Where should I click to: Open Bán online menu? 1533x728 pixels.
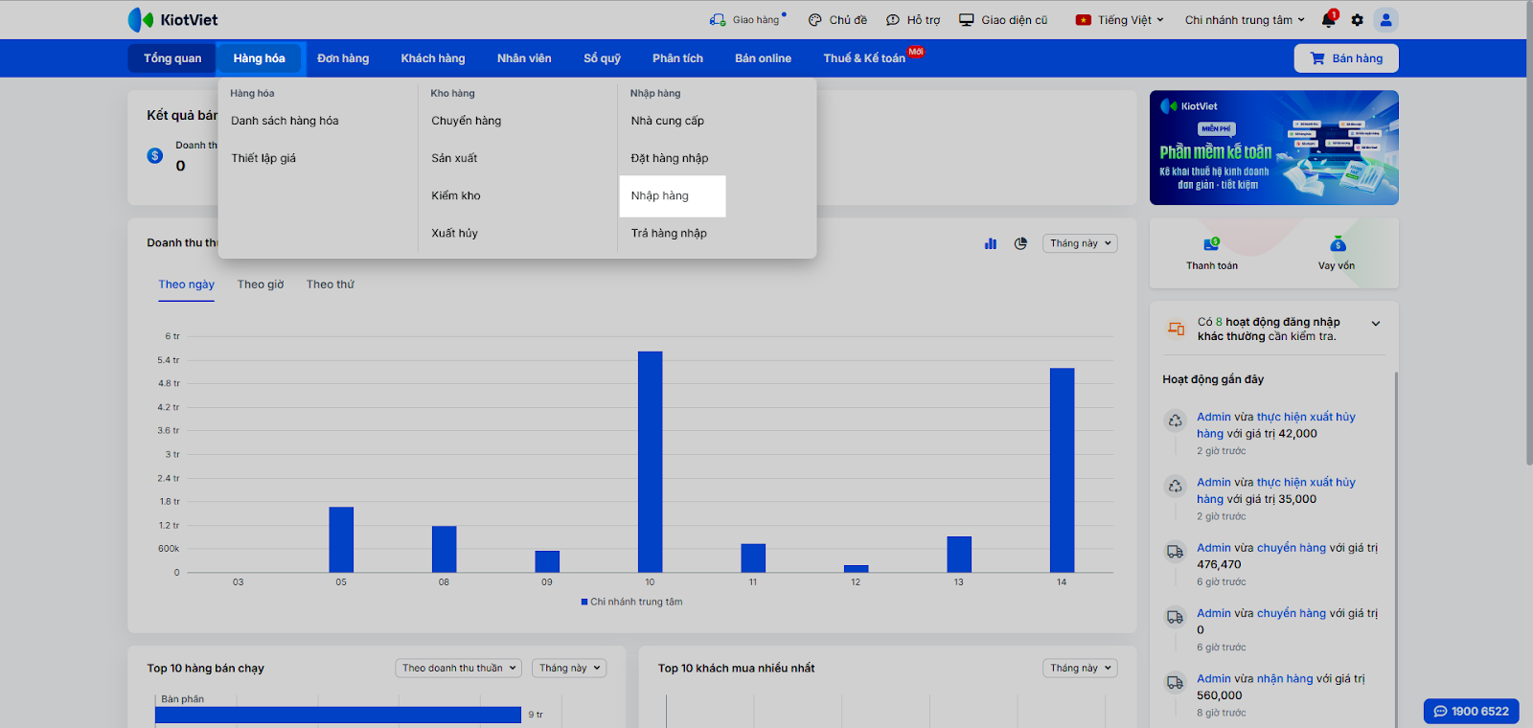(764, 58)
